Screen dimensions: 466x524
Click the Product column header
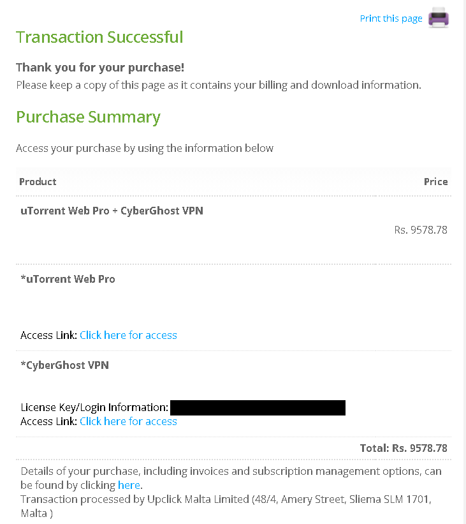coord(38,182)
